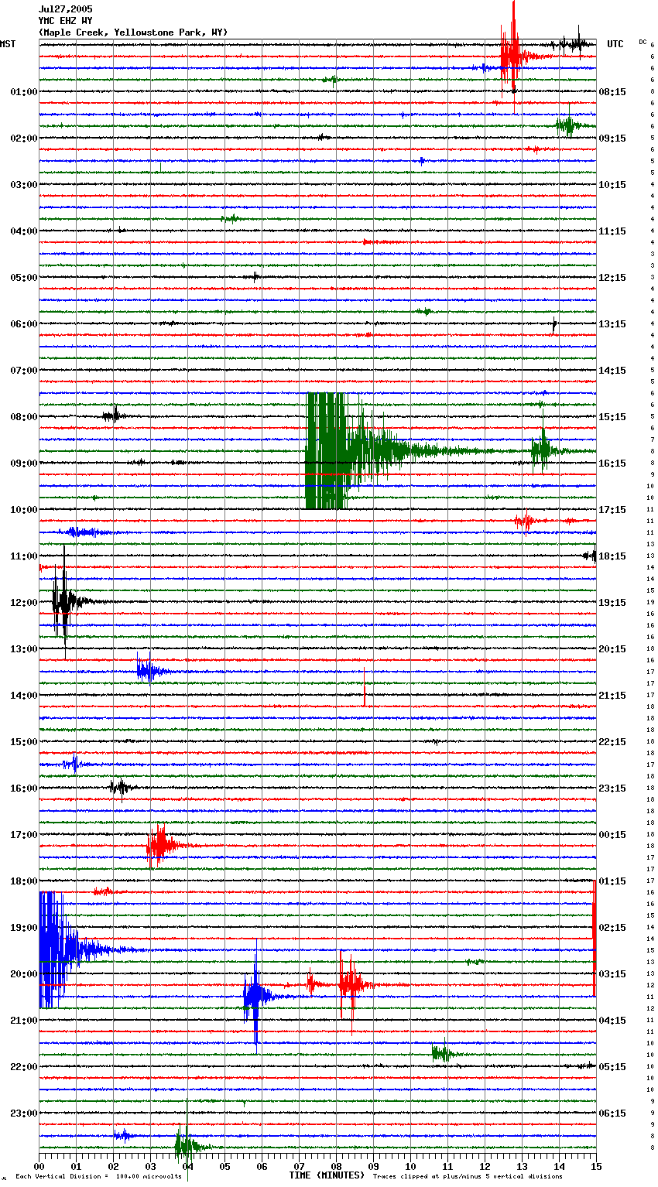The width and height of the screenshot is (658, 1187).
Task: Click the 12:15 UTC time label
Action: click(x=612, y=278)
